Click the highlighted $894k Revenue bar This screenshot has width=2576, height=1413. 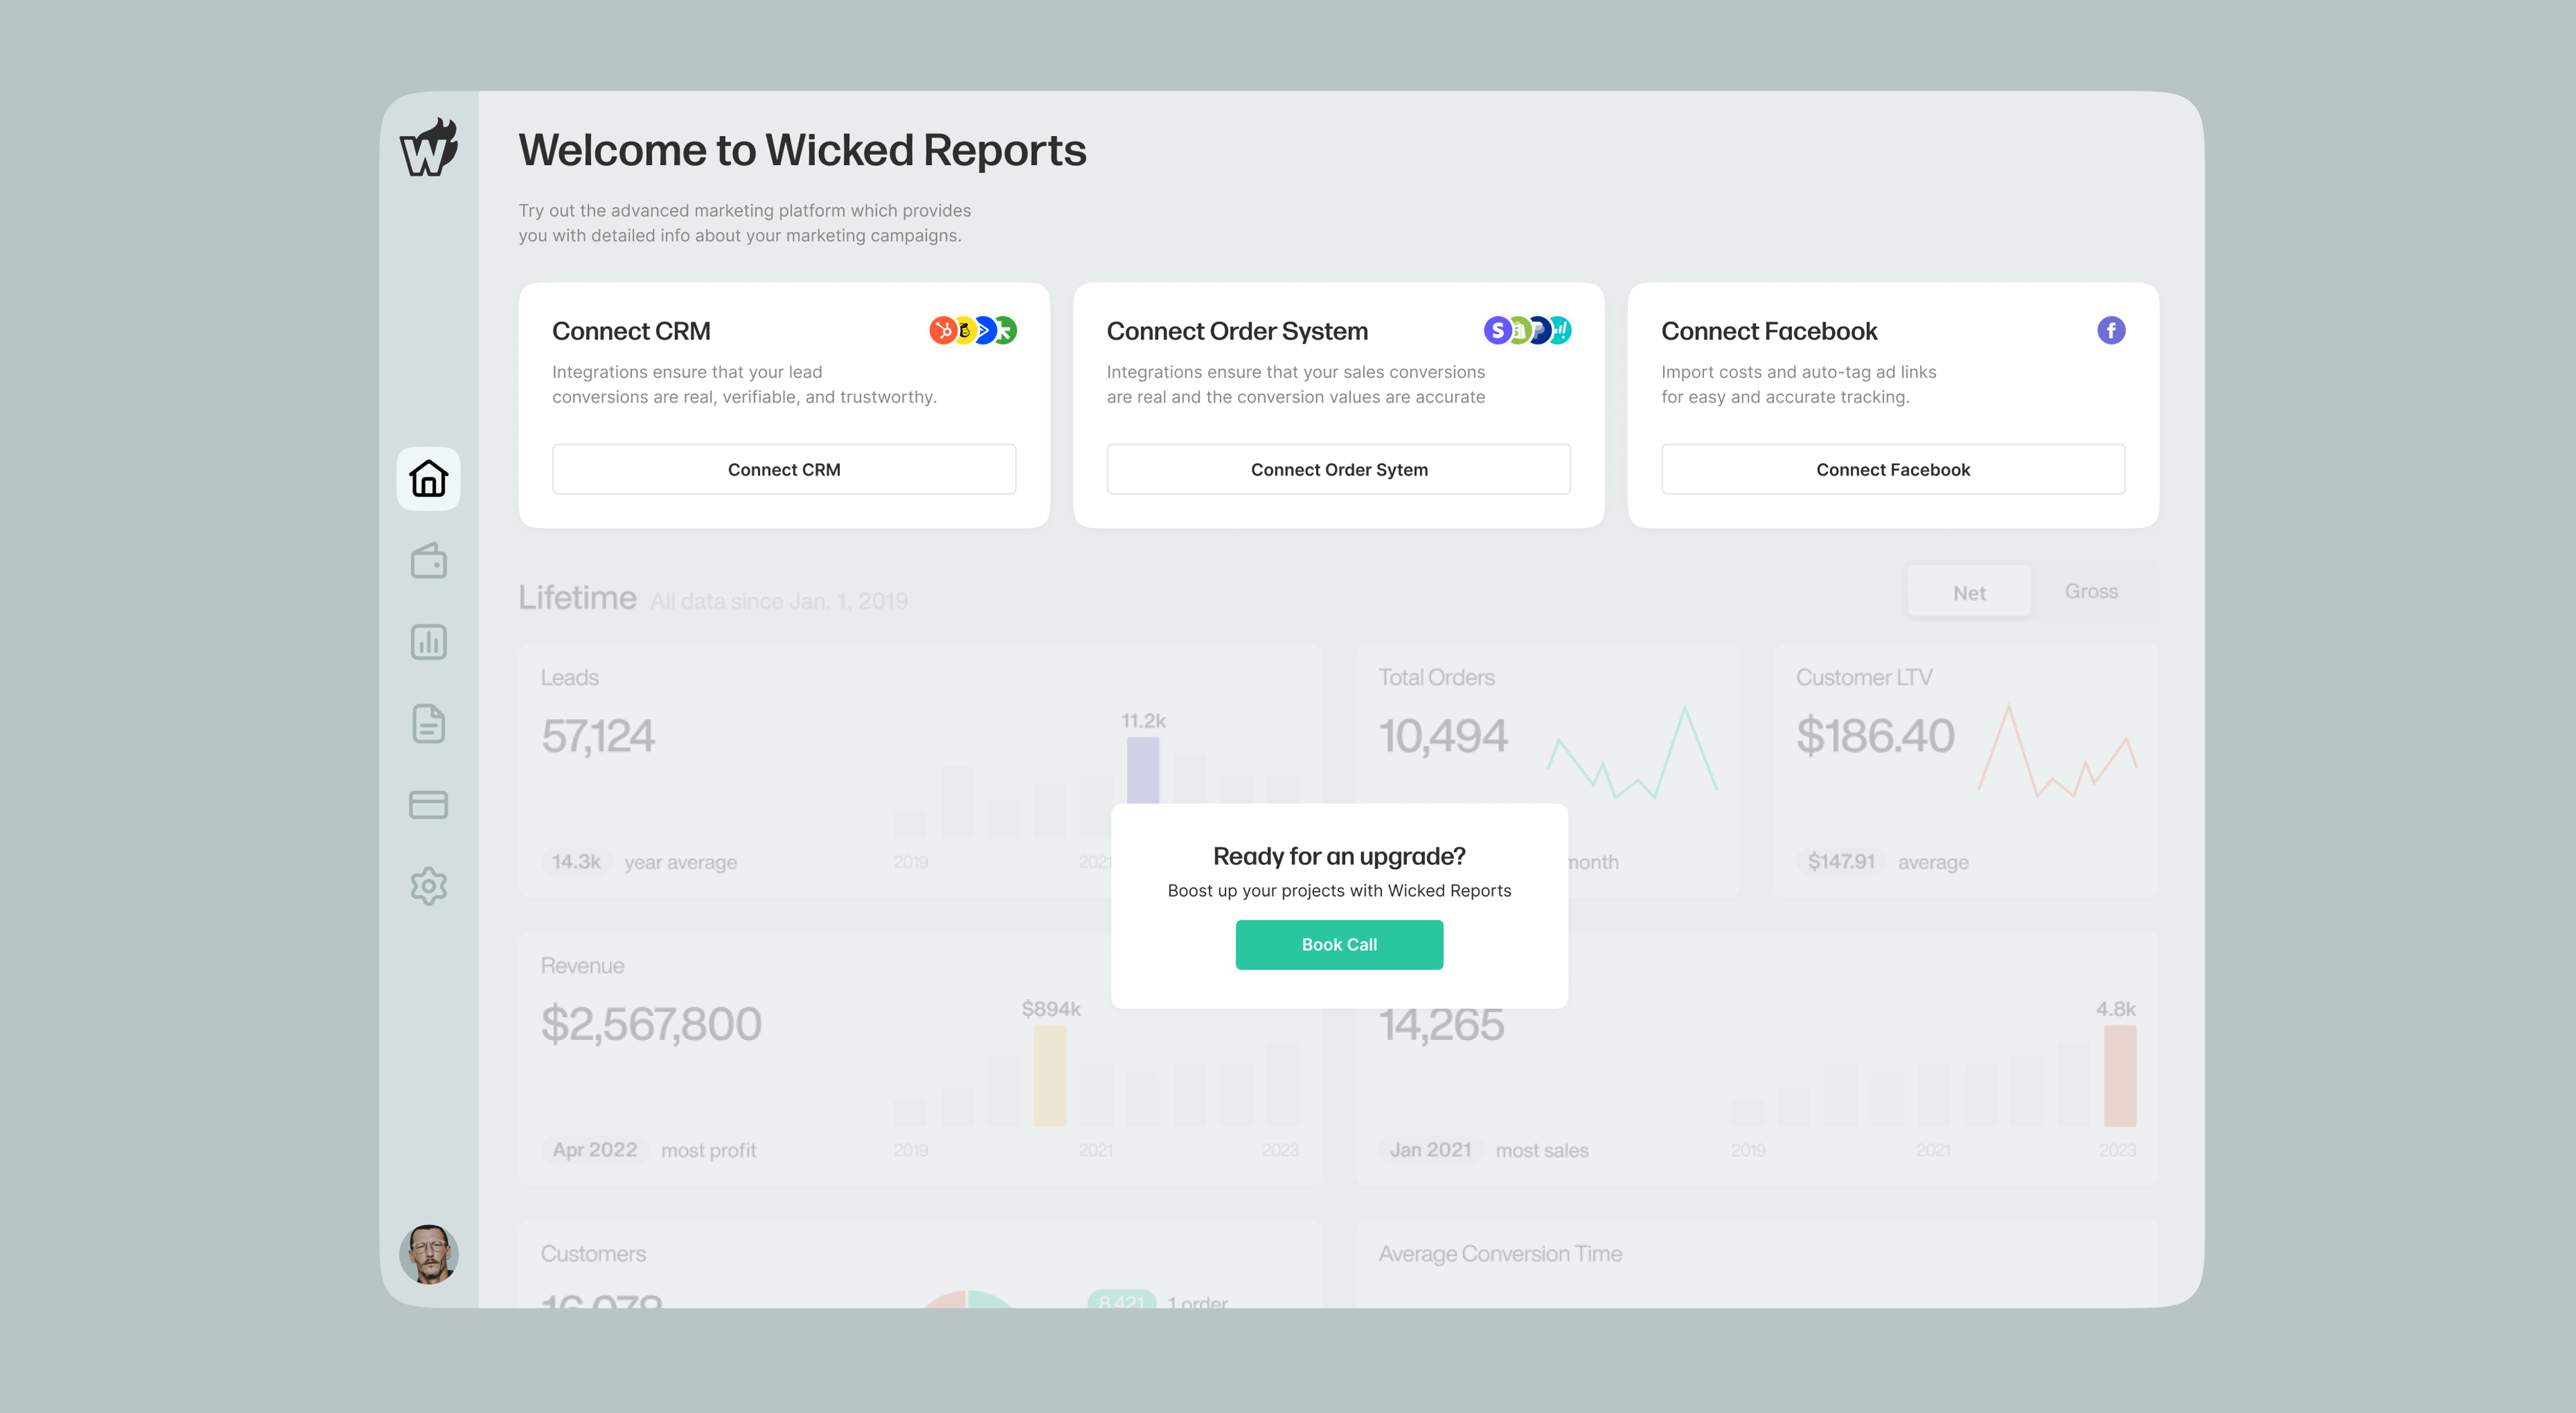pos(1050,1076)
